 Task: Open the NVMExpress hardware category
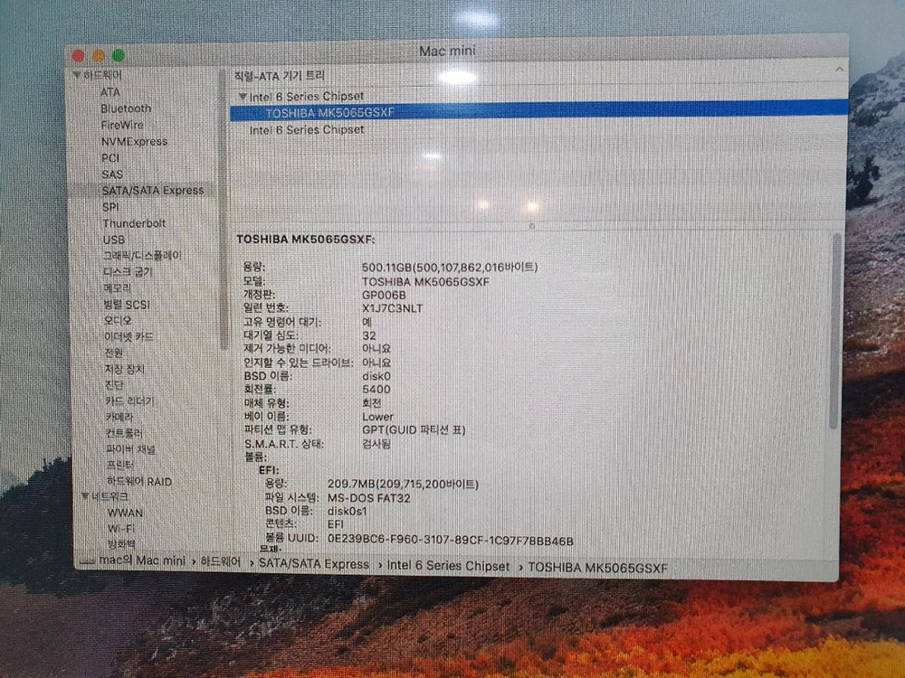134,142
